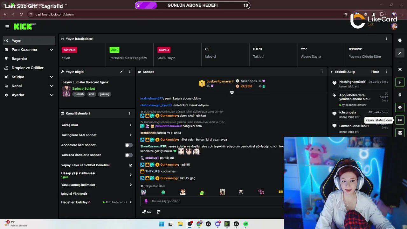Screen dimensions: 407x229
Task: Open File Explorer from the taskbar
Action: 180,224
